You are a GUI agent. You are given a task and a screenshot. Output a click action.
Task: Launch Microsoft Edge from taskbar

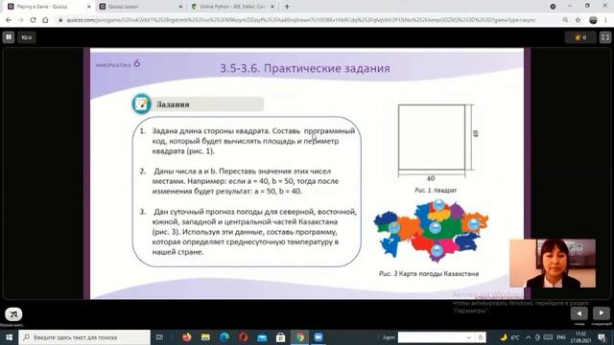click(x=224, y=337)
